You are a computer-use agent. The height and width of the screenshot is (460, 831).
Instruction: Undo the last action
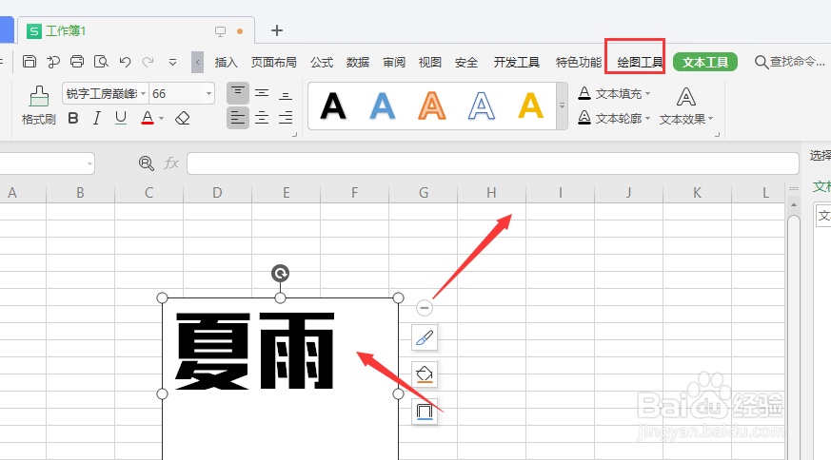coord(125,62)
